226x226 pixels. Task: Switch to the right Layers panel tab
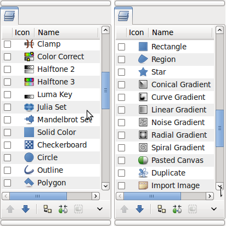(123, 16)
